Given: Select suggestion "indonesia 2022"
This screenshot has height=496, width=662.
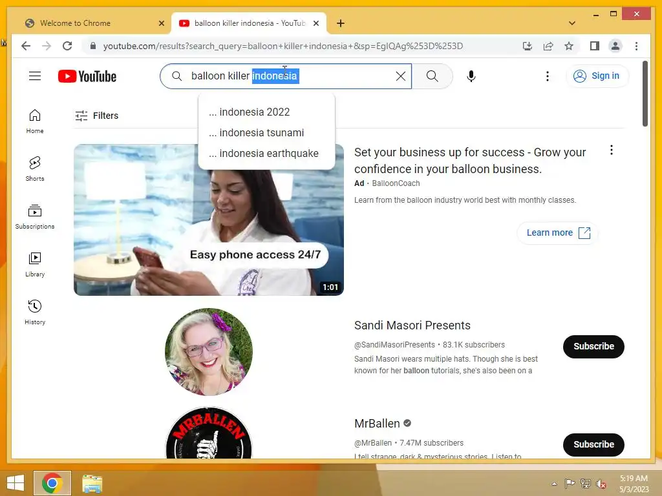Looking at the screenshot, I should tap(266, 112).
